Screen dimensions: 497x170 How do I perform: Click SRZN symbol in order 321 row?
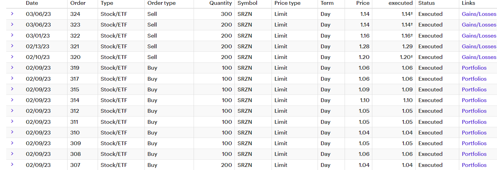[x=245, y=47]
